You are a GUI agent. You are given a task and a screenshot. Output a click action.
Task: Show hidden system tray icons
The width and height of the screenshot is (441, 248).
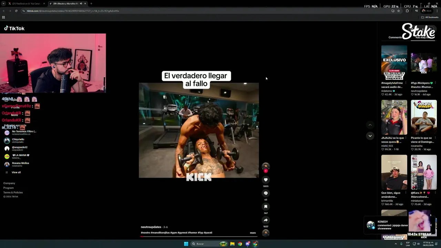396,244
